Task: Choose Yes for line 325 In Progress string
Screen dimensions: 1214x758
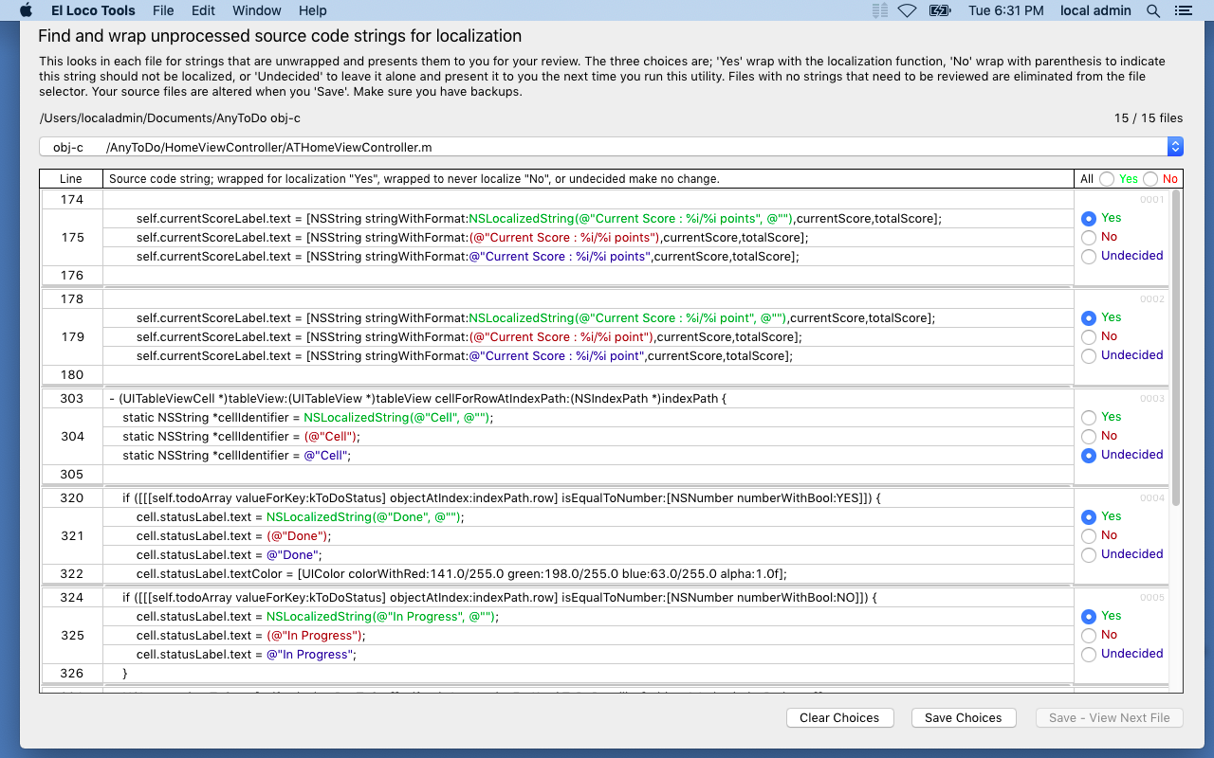Action: point(1089,616)
